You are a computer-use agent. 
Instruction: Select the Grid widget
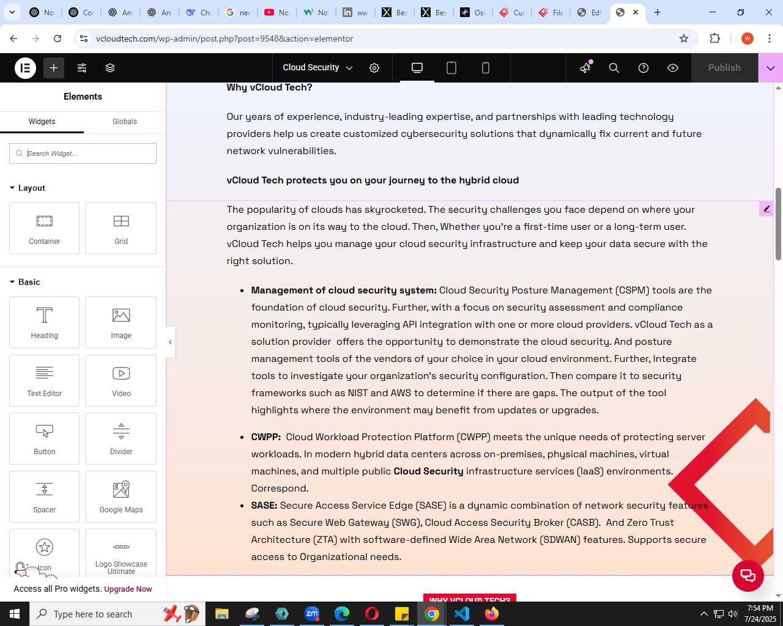coord(121,228)
